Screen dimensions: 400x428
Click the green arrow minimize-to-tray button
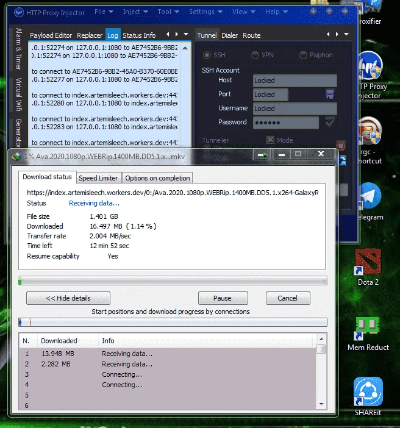262,154
